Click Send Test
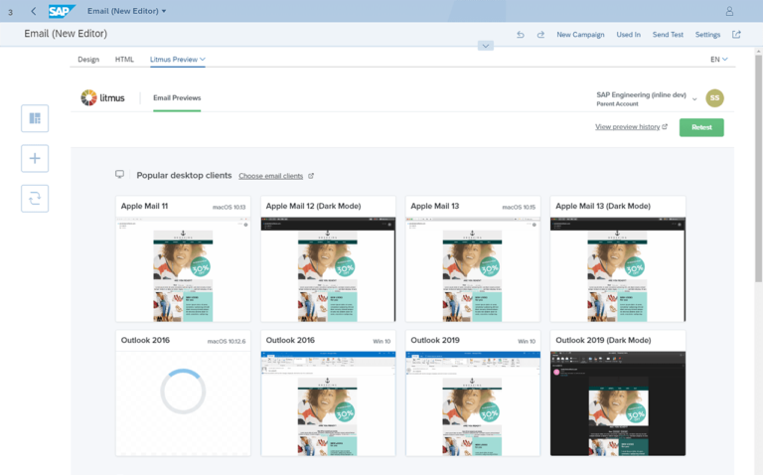The image size is (763, 475). [668, 35]
